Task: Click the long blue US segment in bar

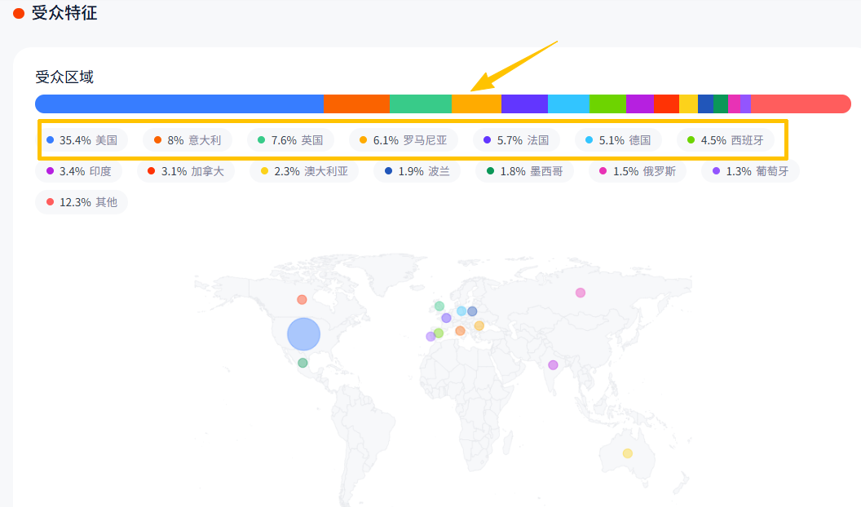Action: (179, 104)
